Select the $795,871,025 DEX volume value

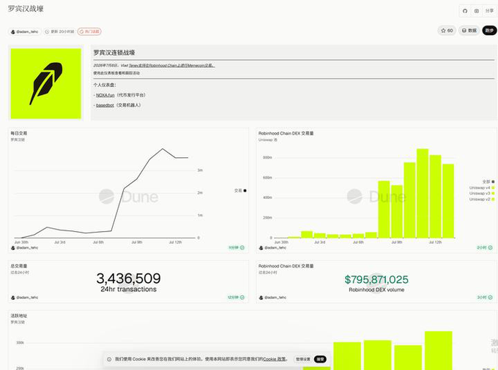click(x=376, y=279)
